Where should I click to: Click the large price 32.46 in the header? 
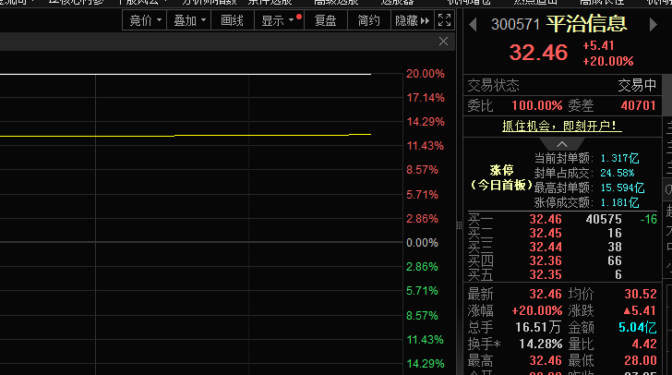tap(538, 53)
